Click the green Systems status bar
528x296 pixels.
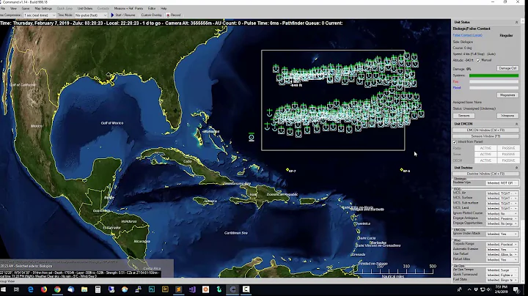[494, 75]
